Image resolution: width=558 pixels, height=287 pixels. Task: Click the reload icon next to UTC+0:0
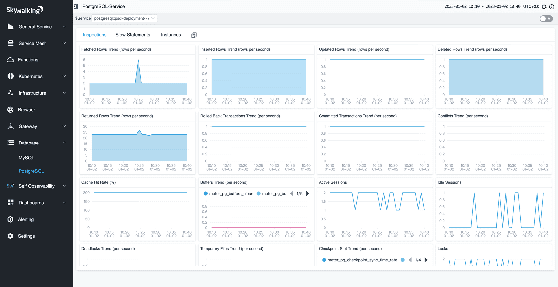[x=544, y=7]
